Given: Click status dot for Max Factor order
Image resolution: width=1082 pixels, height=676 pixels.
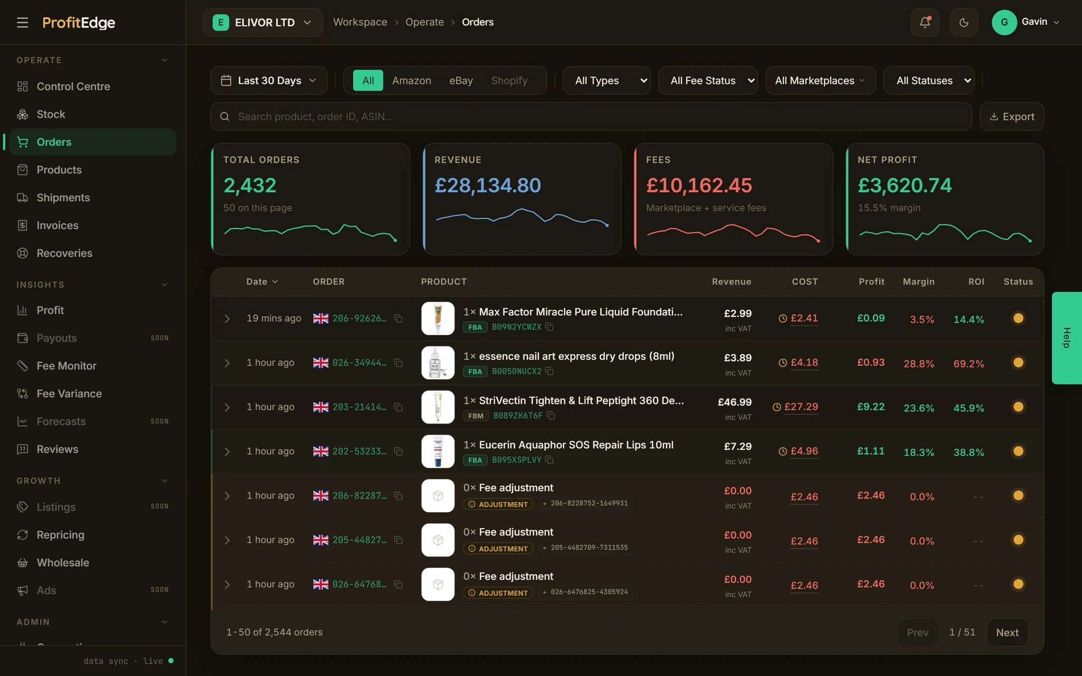Looking at the screenshot, I should 1018,318.
